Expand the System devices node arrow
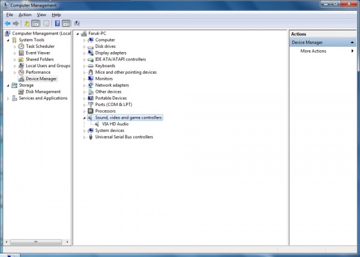 click(x=84, y=131)
